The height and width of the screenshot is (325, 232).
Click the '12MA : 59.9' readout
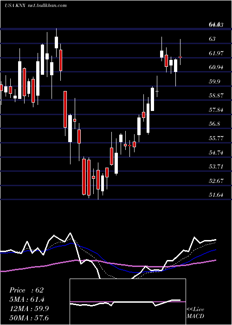coord(29,309)
